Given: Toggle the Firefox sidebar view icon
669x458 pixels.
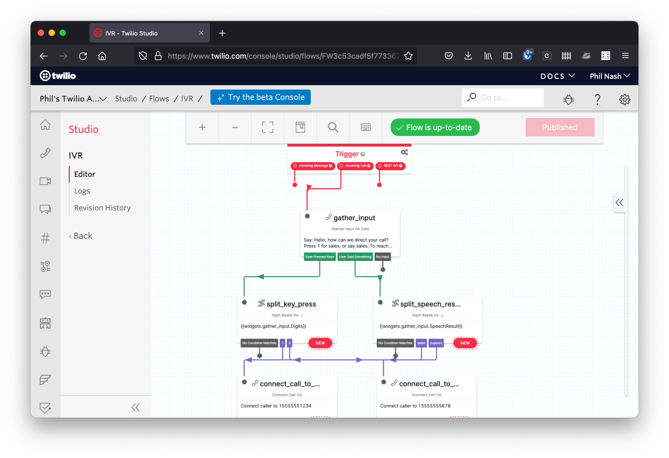Looking at the screenshot, I should pos(508,56).
